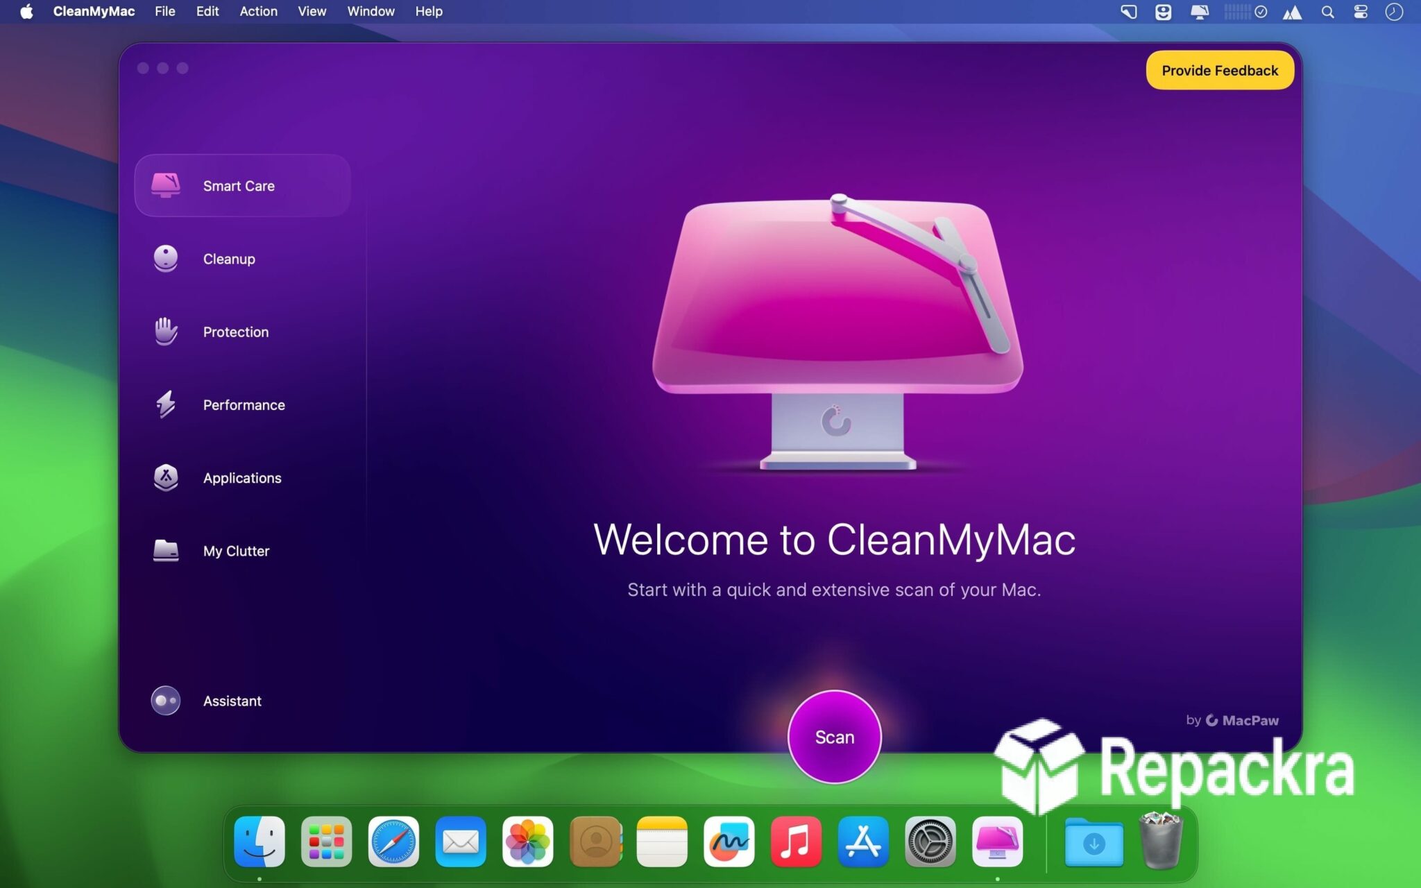Open Performance via its lightning bolt icon

point(166,404)
